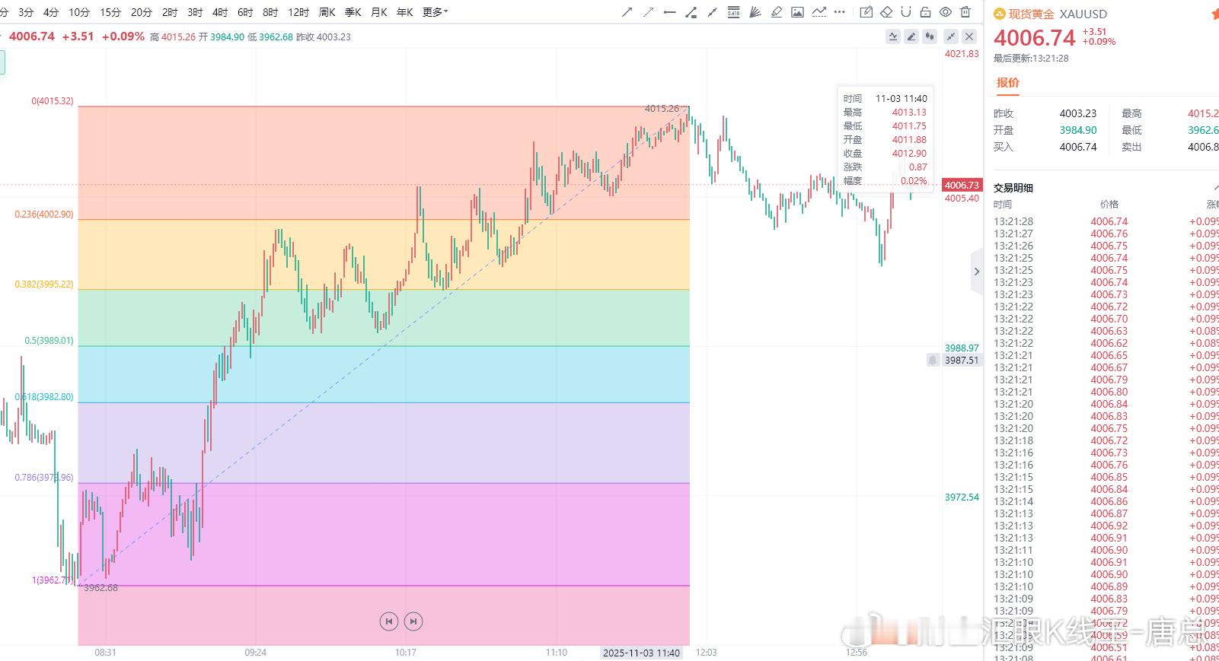Select the 12时 timeframe
1219x661 pixels.
[x=298, y=12]
